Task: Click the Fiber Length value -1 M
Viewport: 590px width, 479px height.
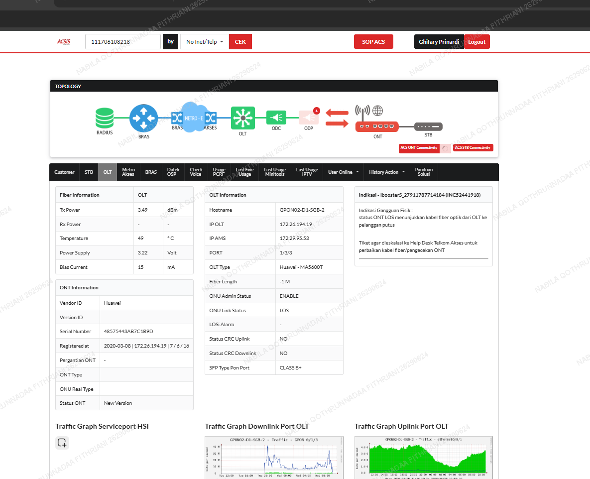Action: [x=285, y=281]
